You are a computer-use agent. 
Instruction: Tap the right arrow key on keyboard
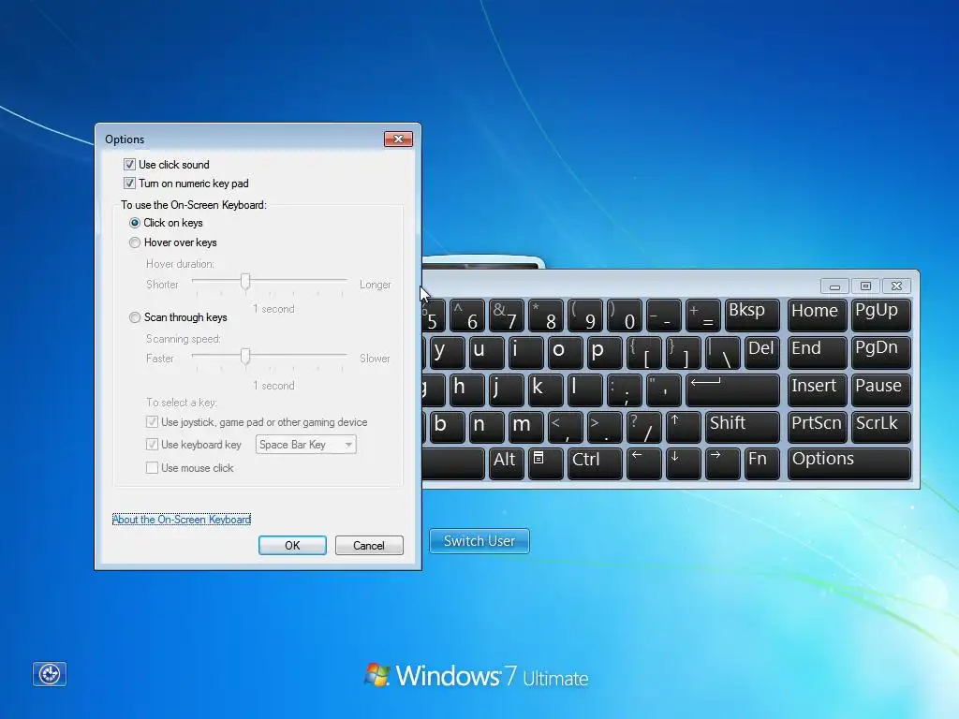point(722,463)
